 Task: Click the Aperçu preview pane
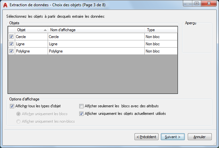(197, 39)
